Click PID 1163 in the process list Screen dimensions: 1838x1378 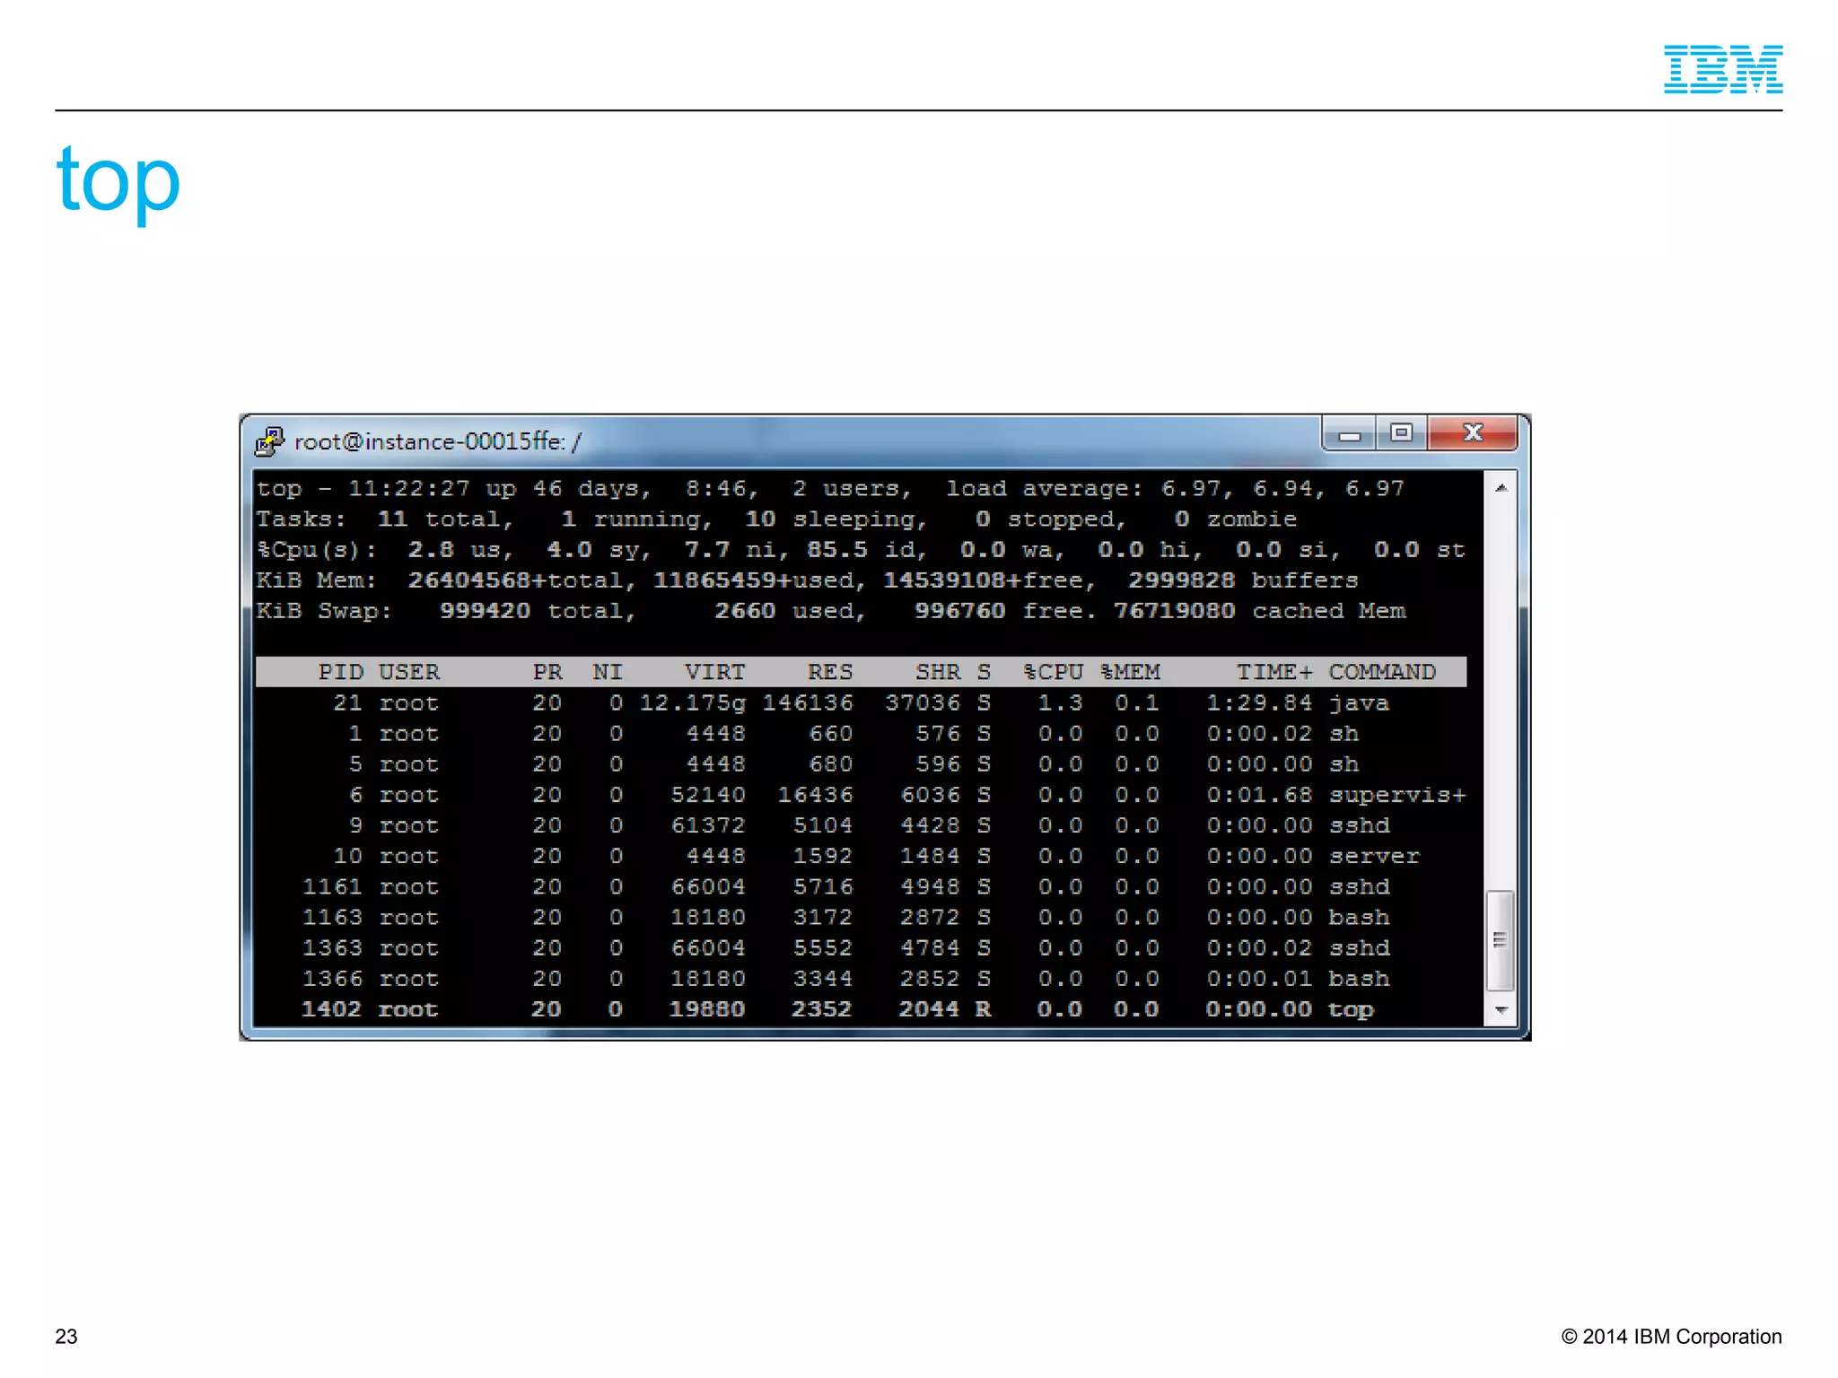pyautogui.click(x=332, y=917)
